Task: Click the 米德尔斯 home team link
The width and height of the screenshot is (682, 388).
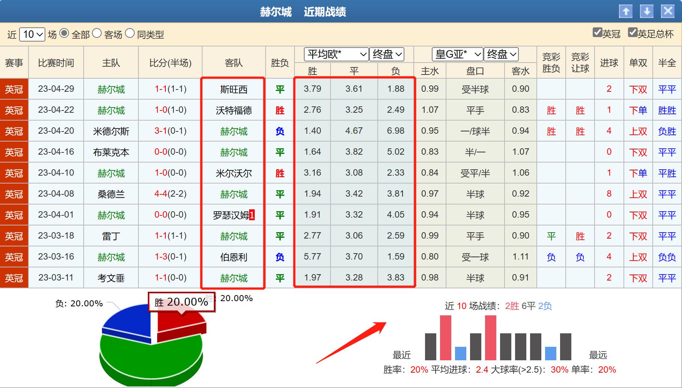Action: (x=111, y=131)
